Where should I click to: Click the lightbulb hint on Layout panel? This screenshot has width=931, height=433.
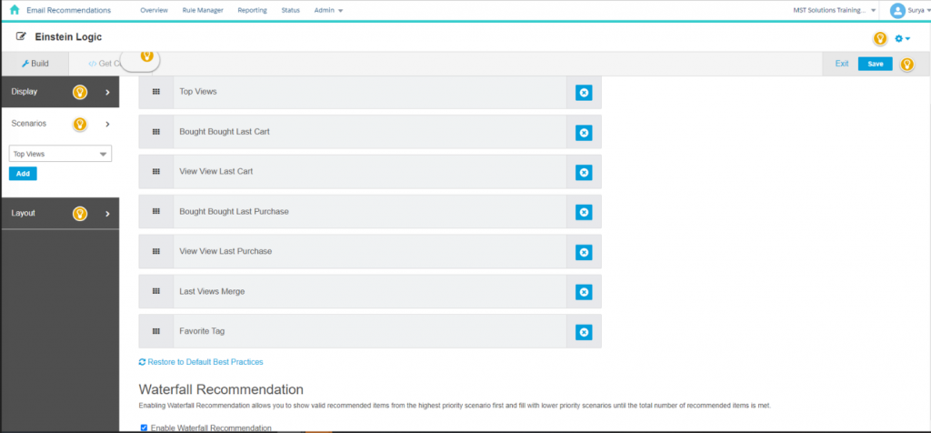(80, 213)
